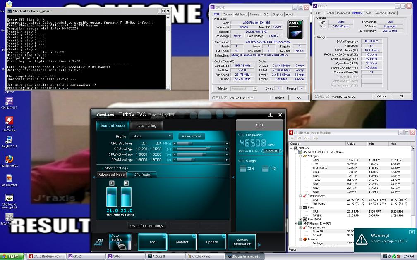Click the CPU Bus Freq. slider track
Screen dimensions: 417x260
click(201, 144)
